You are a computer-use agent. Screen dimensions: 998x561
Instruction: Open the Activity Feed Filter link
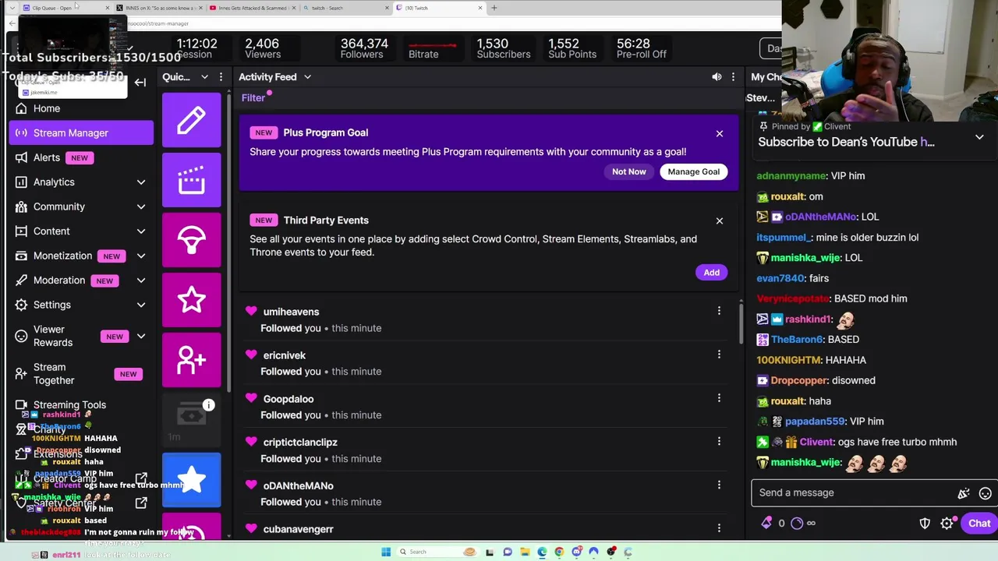(253, 98)
